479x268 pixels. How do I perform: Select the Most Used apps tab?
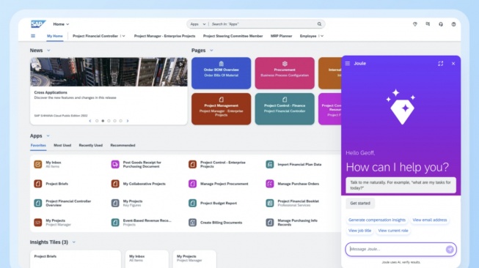tap(62, 146)
